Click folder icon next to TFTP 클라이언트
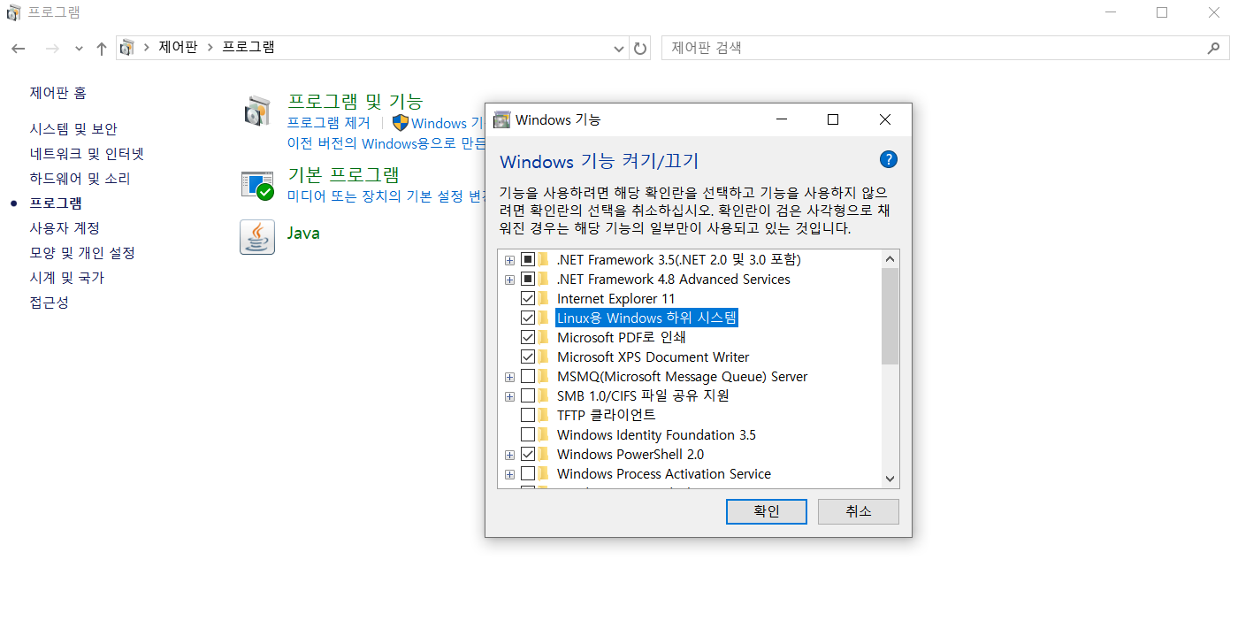Image resolution: width=1238 pixels, height=644 pixels. 544,415
